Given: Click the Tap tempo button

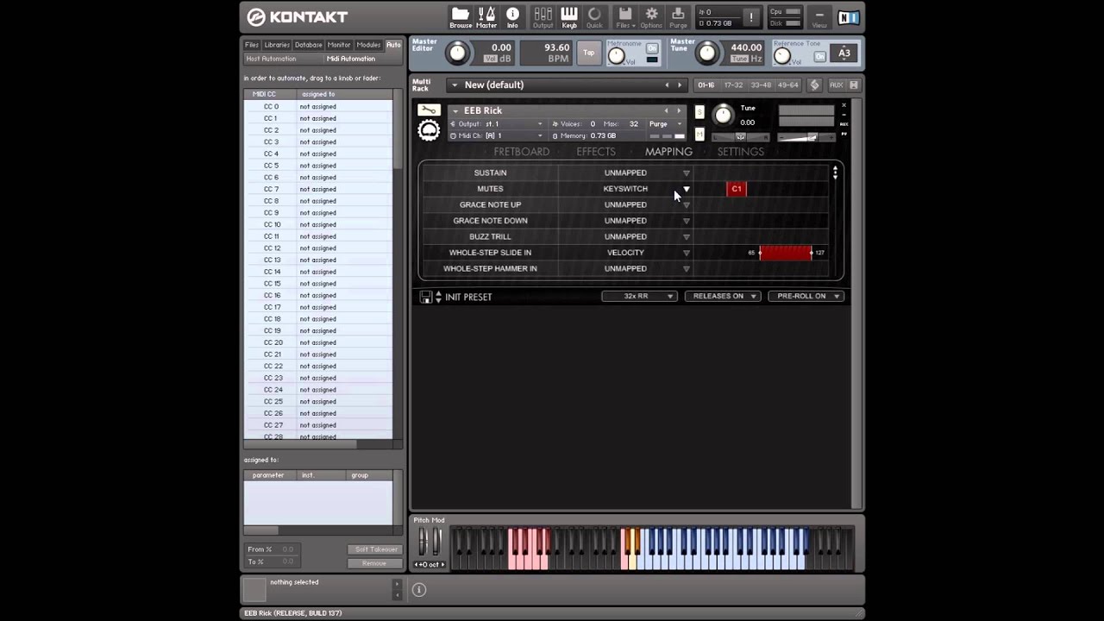Looking at the screenshot, I should tap(589, 53).
